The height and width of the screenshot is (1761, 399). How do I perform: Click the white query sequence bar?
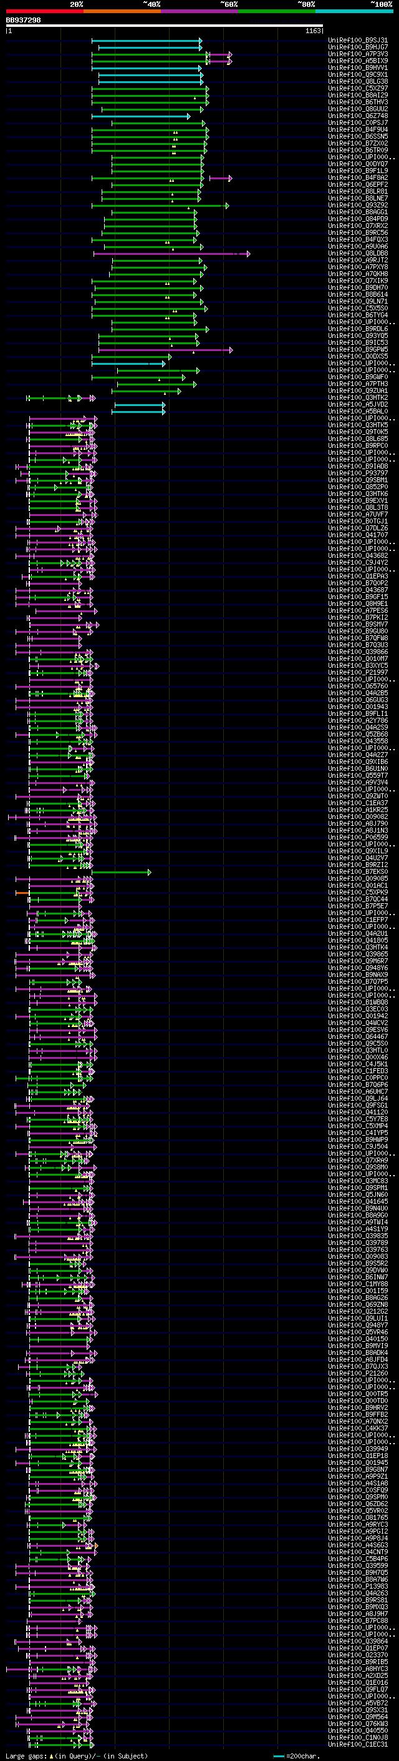(165, 25)
